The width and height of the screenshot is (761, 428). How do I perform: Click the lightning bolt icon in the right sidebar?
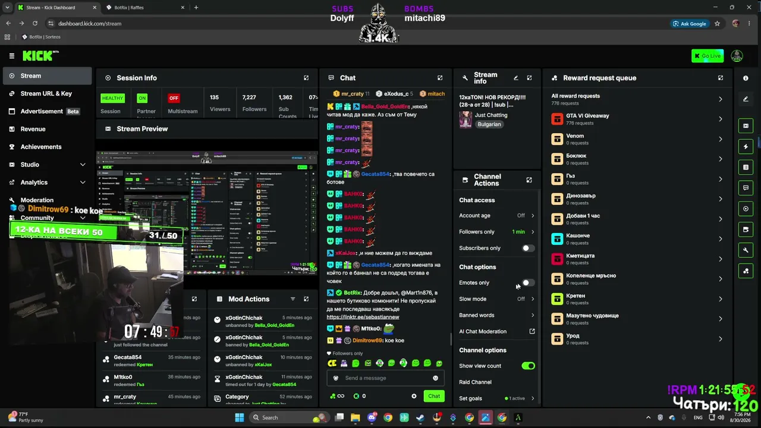pyautogui.click(x=746, y=146)
